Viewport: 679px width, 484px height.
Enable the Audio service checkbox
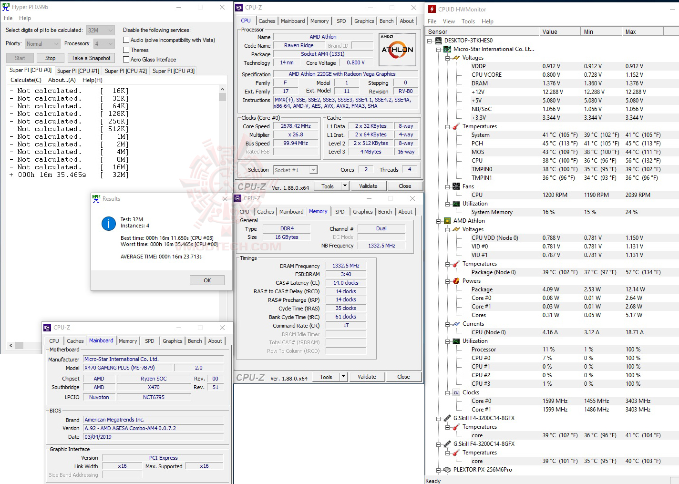click(x=126, y=40)
